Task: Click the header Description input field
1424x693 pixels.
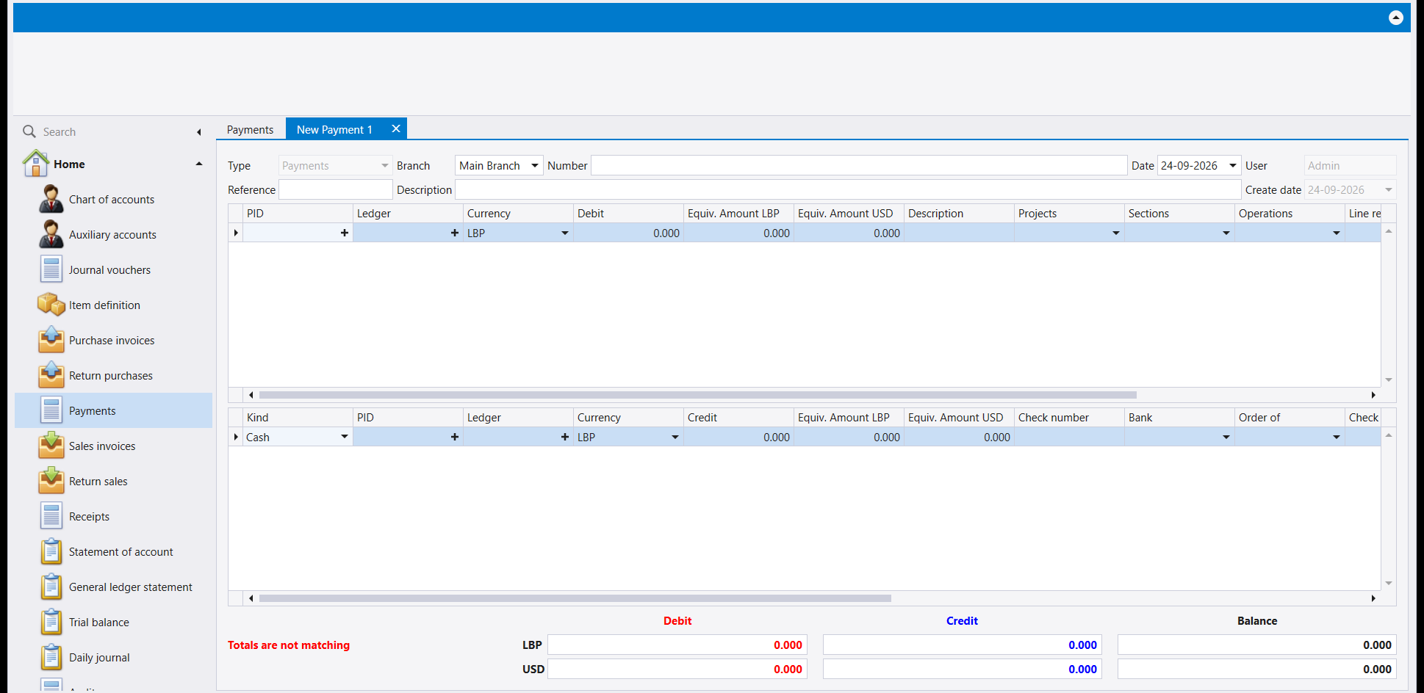Action: coord(848,189)
